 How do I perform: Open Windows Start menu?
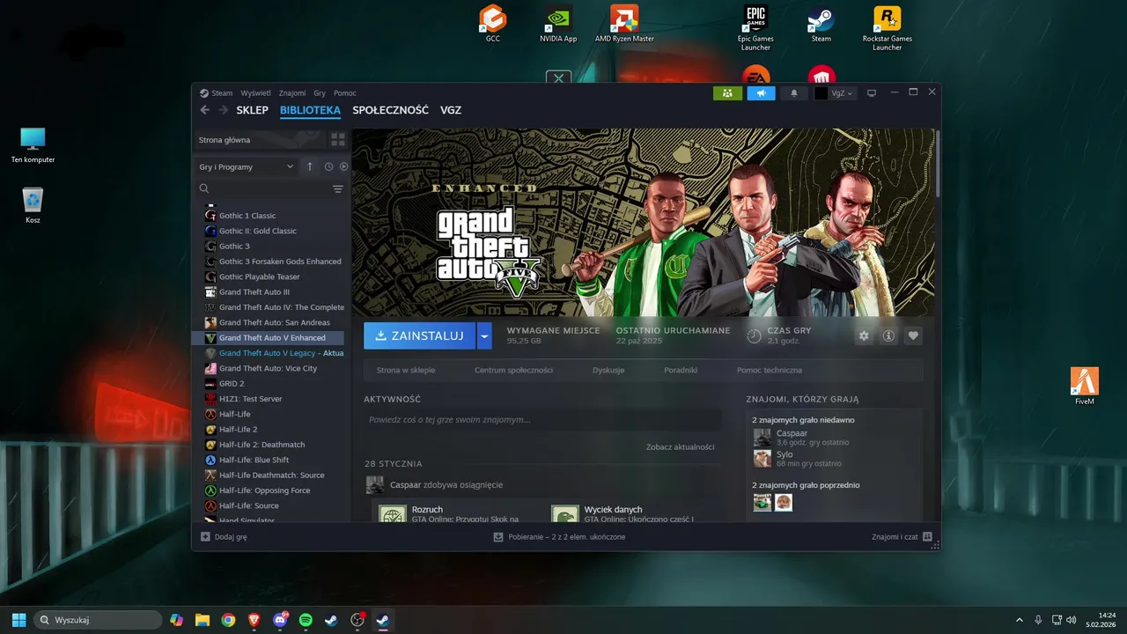pyautogui.click(x=18, y=620)
